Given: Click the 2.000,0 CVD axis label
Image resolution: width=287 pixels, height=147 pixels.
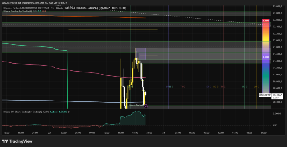Looking at the screenshot, I should click(x=277, y=114).
